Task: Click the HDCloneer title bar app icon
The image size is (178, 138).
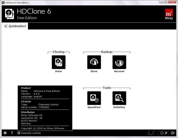Action: tap(3, 2)
